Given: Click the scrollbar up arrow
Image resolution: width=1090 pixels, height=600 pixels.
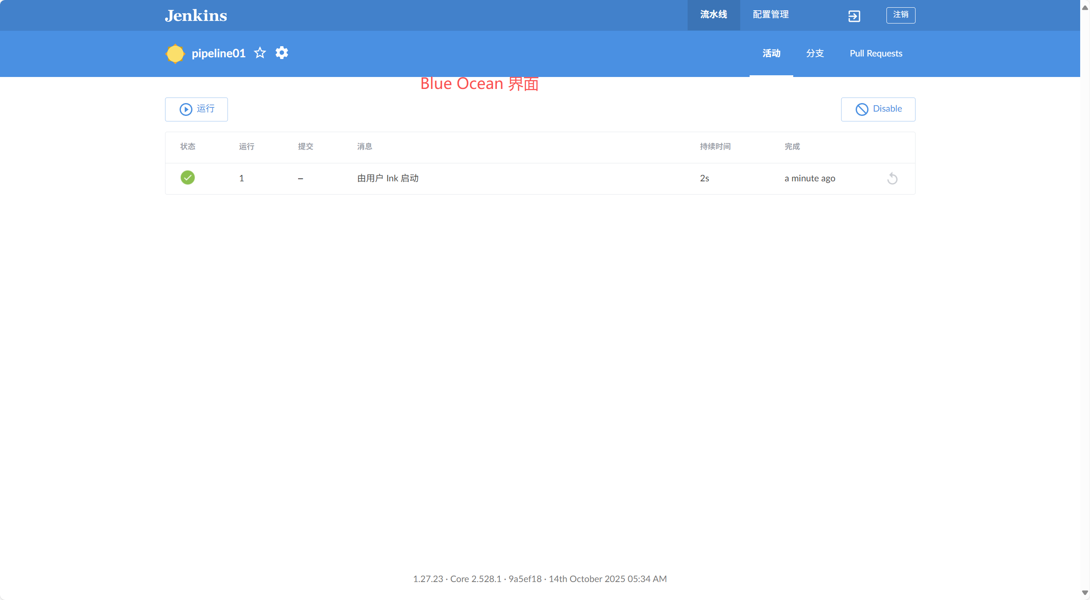Looking at the screenshot, I should (x=1085, y=7).
